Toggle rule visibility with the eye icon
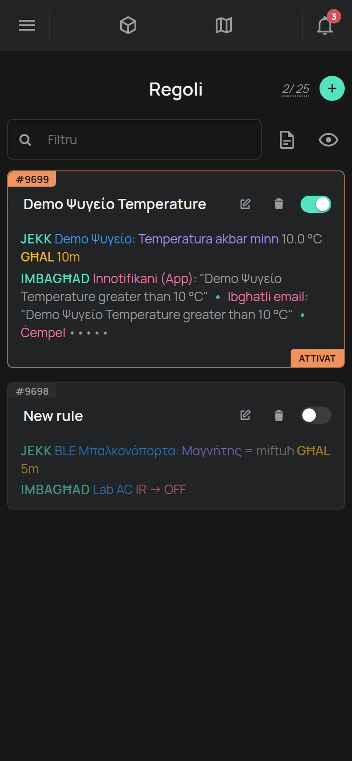Viewport: 352px width, 761px height. (329, 140)
